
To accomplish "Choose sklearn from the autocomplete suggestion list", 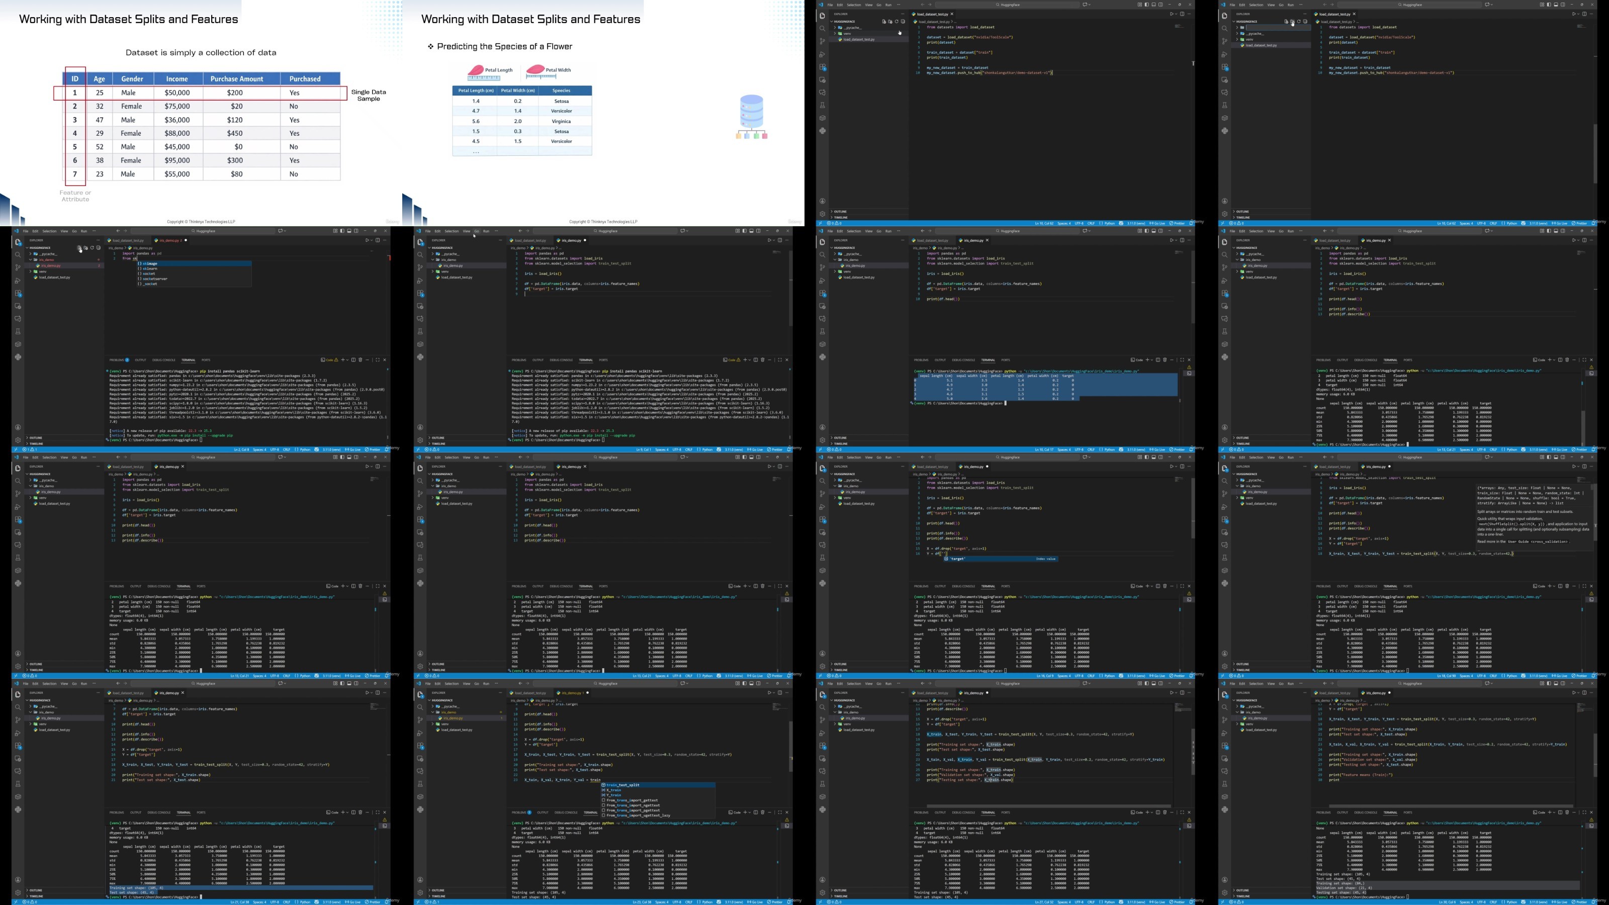I will coord(150,268).
